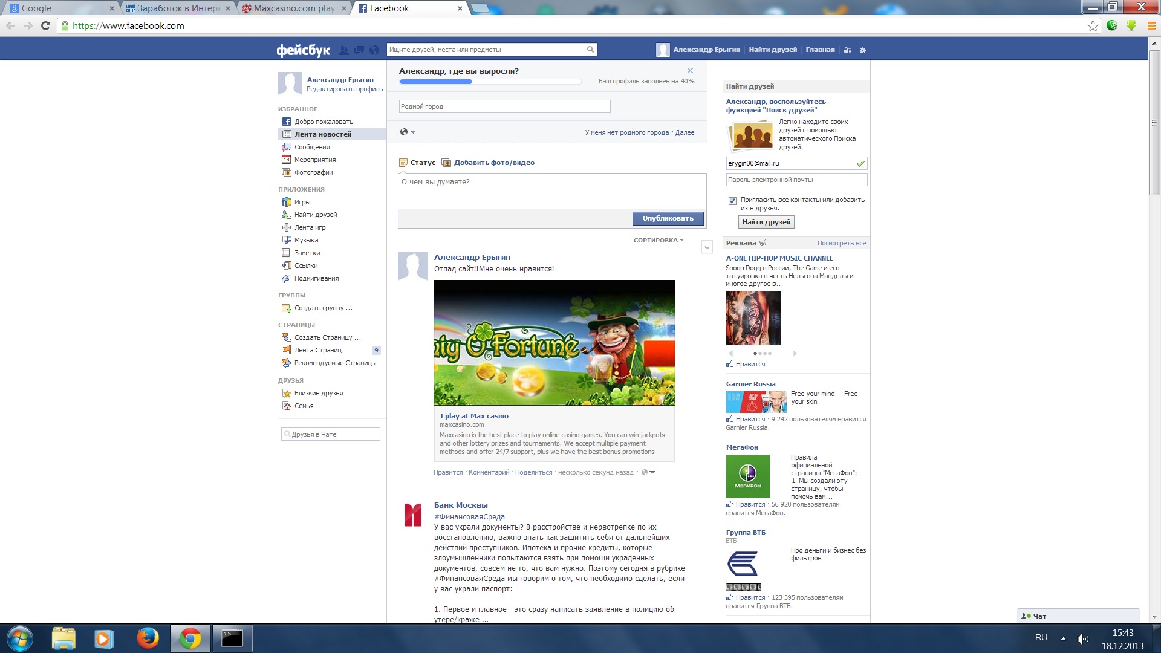Click the Windows Start button
The width and height of the screenshot is (1161, 653).
coord(19,638)
